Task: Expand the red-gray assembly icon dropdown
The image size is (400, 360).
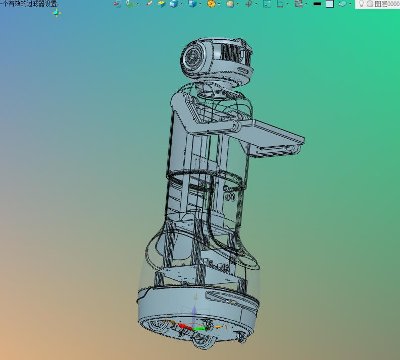Action: click(307, 4)
